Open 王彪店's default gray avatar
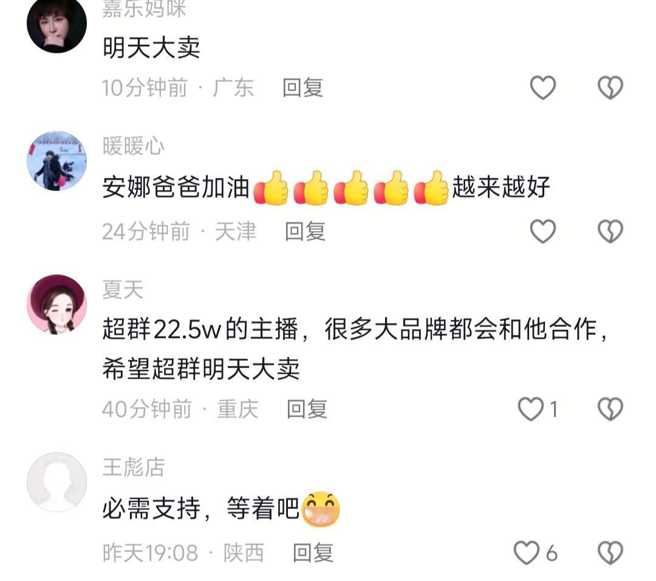The width and height of the screenshot is (656, 581). [57, 482]
